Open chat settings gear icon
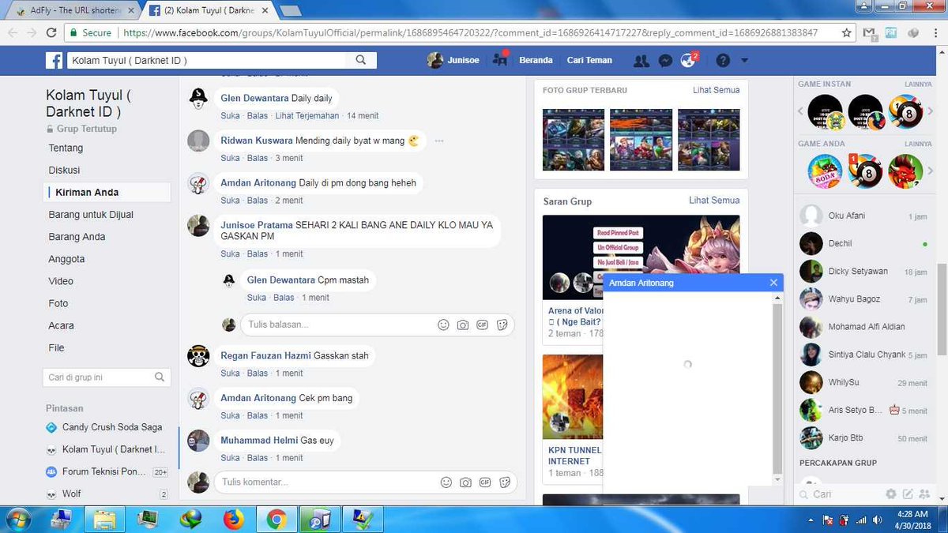Screen dimensions: 948x533 pyautogui.click(x=891, y=494)
